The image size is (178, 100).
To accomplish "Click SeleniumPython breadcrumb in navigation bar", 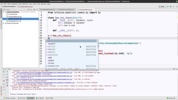I will pos(8,7).
